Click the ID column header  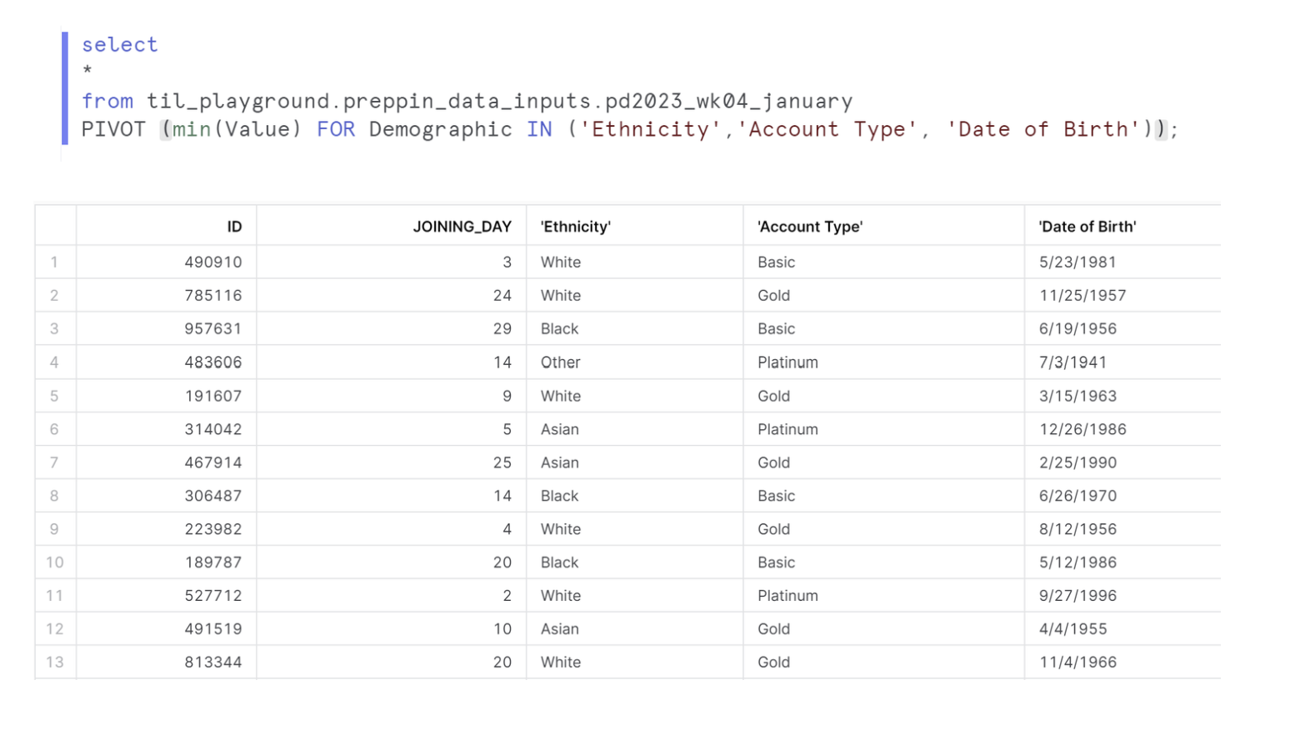234,227
